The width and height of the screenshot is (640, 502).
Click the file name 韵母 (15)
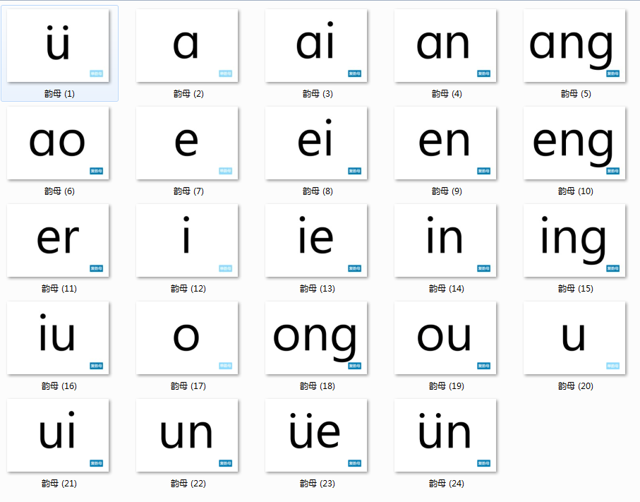(x=576, y=288)
